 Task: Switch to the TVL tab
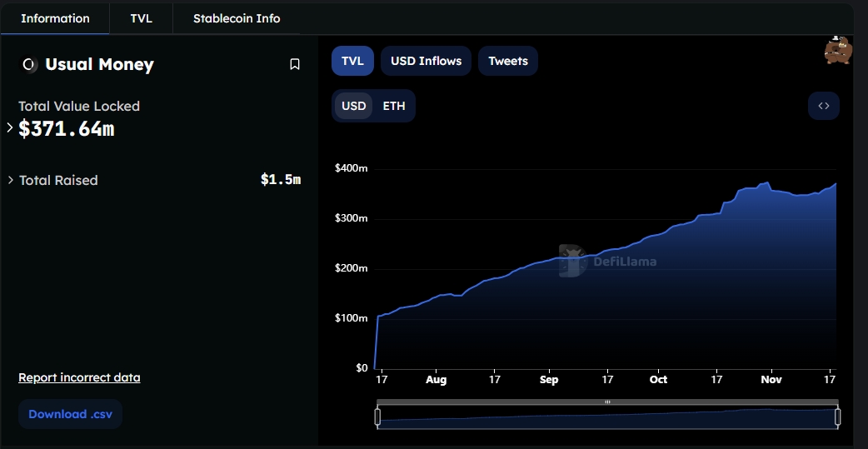pyautogui.click(x=141, y=18)
